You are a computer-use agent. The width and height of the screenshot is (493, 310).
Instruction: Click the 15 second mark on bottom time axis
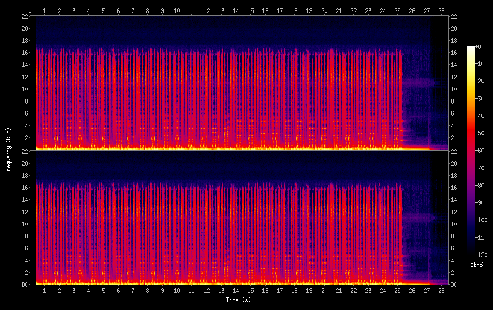tap(251, 291)
